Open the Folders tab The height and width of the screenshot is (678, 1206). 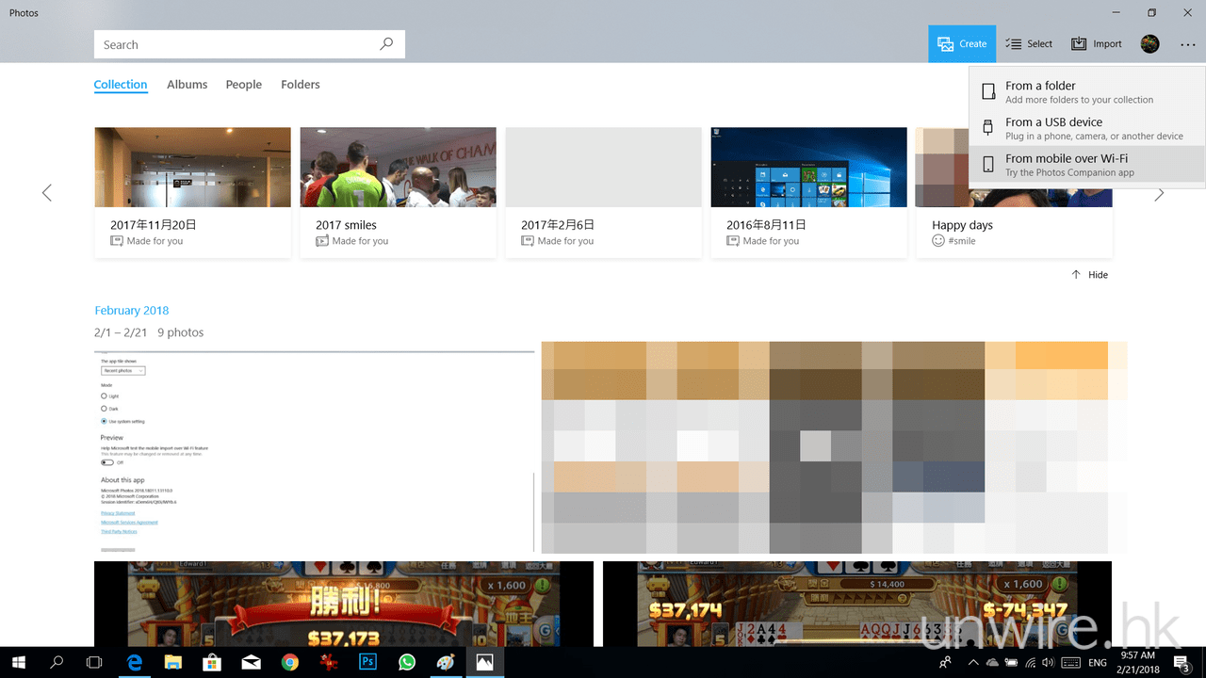(300, 85)
